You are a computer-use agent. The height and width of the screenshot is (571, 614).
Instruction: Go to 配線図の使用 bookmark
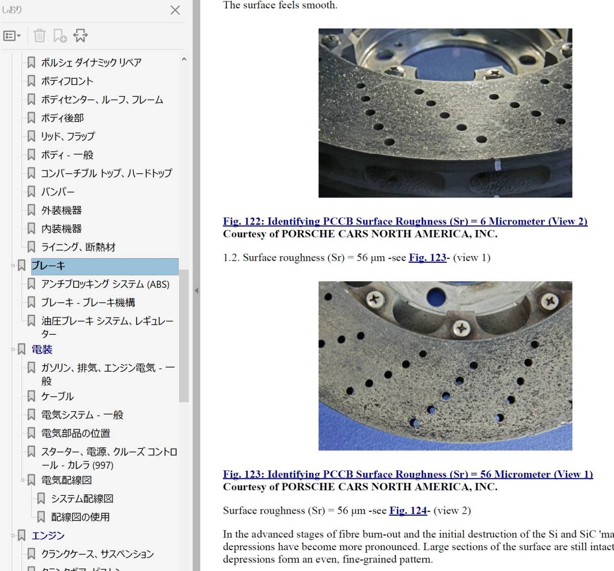tap(80, 517)
